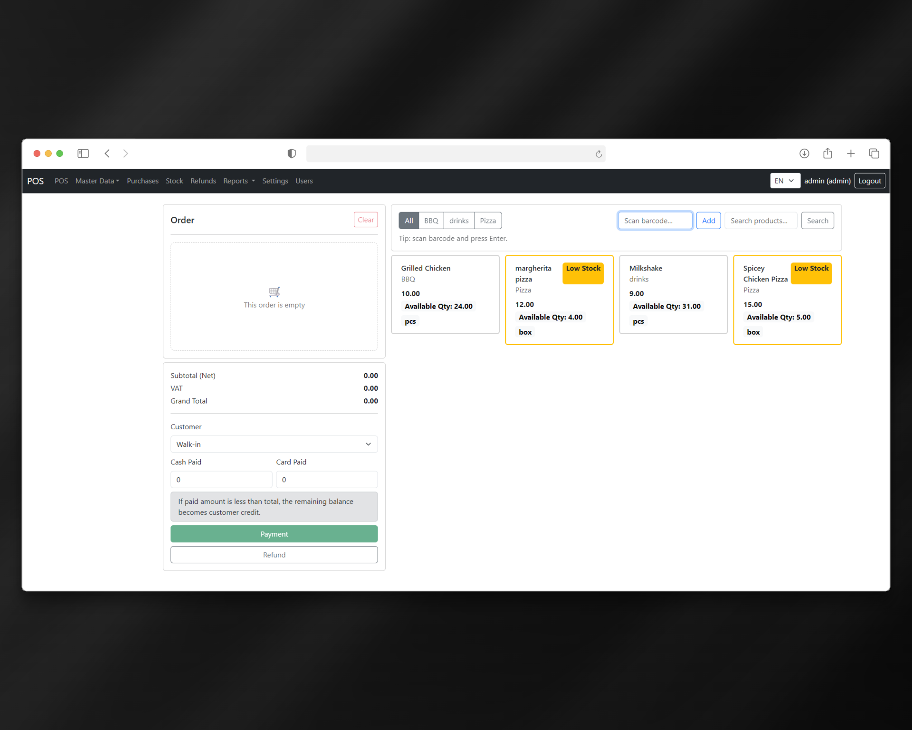912x730 pixels.
Task: Navigate forward using the browser forward arrow
Action: [x=125, y=153]
